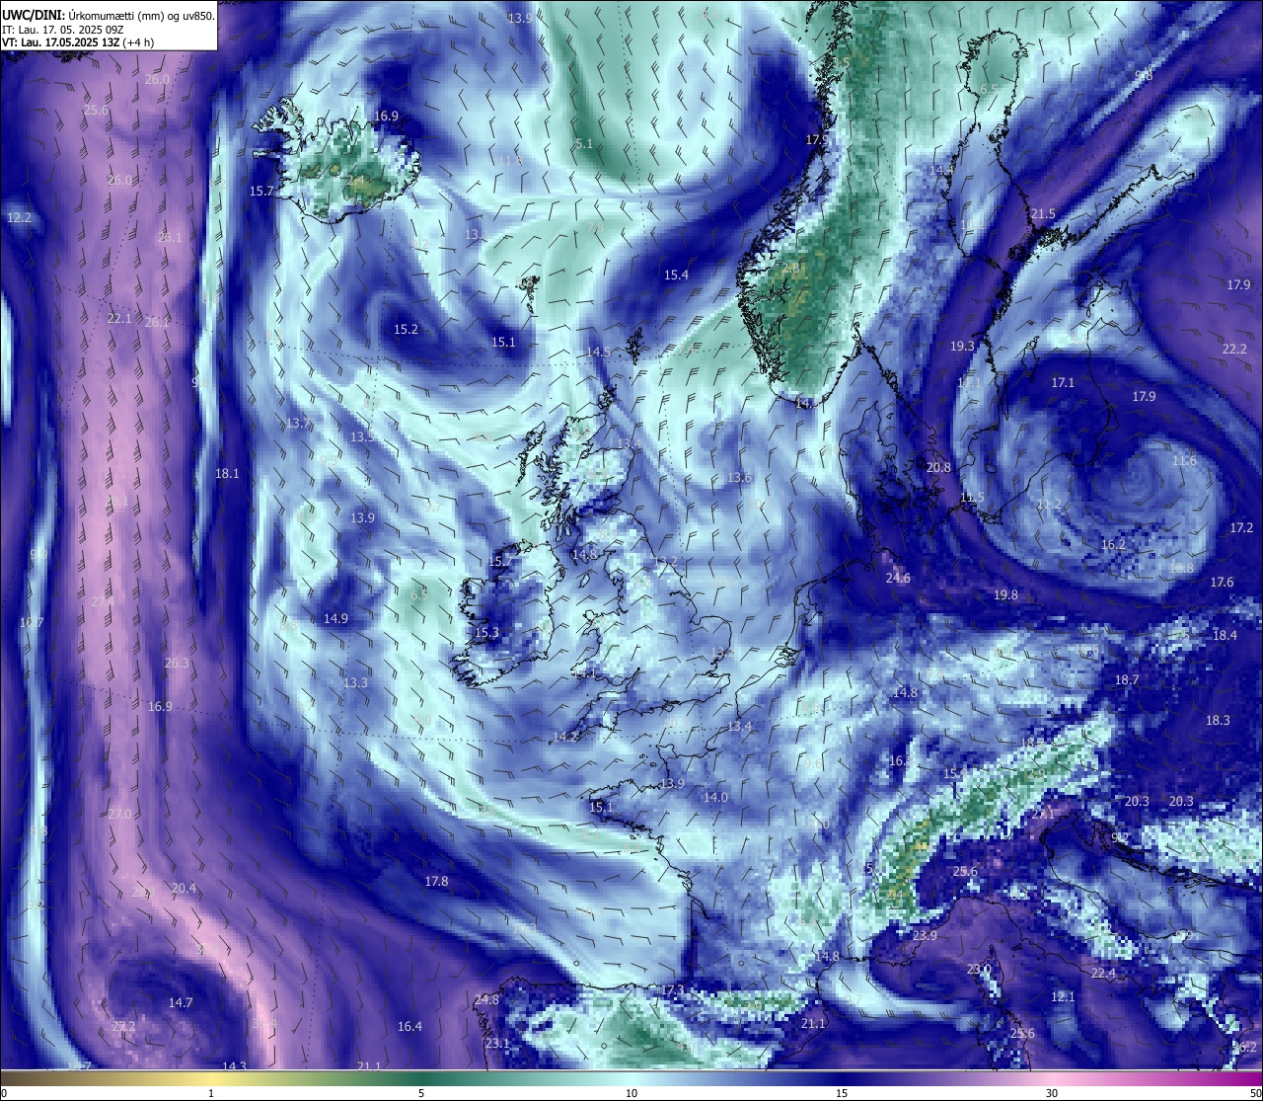Select the 11.5 value label
The image size is (1263, 1101).
click(972, 497)
